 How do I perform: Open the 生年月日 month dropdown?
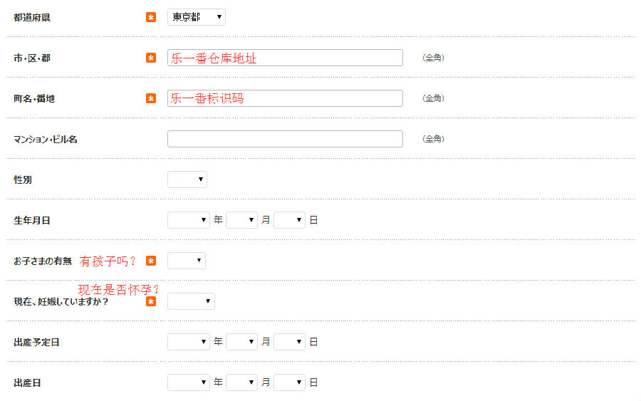click(x=241, y=220)
